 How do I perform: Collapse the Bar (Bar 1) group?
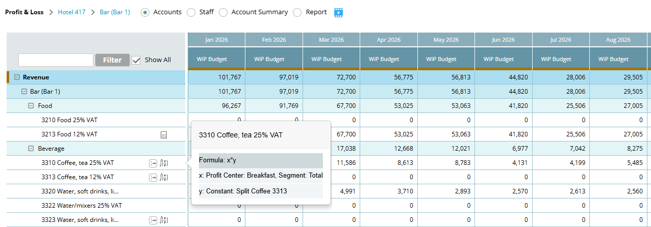point(24,92)
